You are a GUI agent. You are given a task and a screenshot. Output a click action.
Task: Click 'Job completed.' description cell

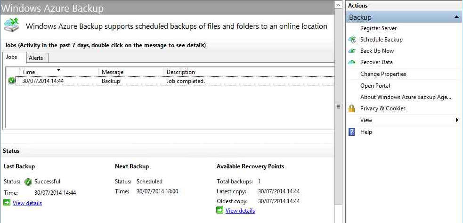(186, 81)
